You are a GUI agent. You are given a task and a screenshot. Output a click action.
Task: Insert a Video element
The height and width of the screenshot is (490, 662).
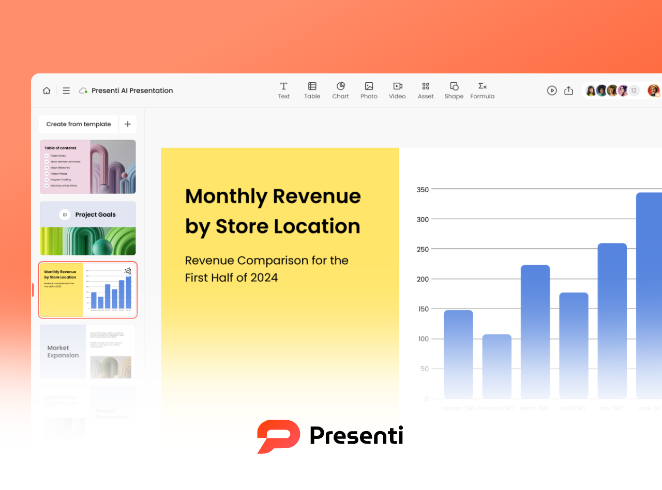tap(397, 90)
